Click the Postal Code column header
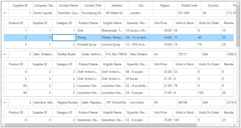Screen dimensions: 241x128 pyautogui.click(x=189, y=5)
